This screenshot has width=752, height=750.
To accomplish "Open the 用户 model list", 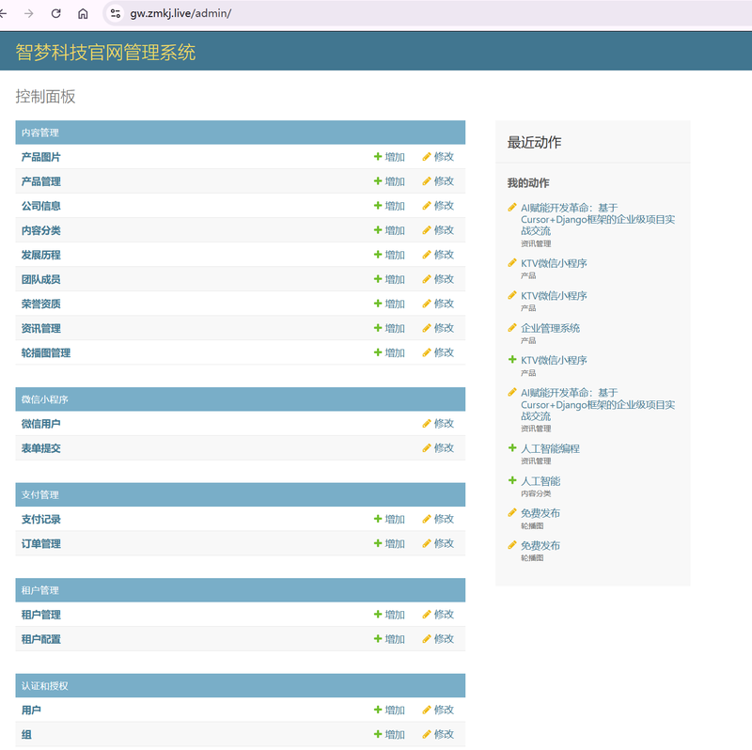I will 31,711.
